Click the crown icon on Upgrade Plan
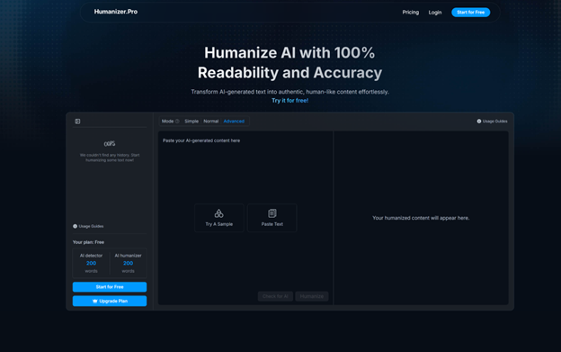Image resolution: width=561 pixels, height=352 pixels. point(94,302)
